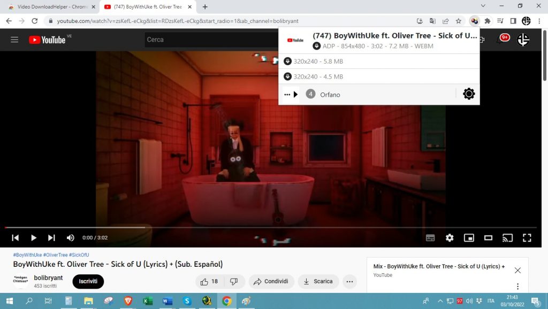Image resolution: width=548 pixels, height=309 pixels.
Task: Open the YouTube player settings gear
Action: [450, 237]
